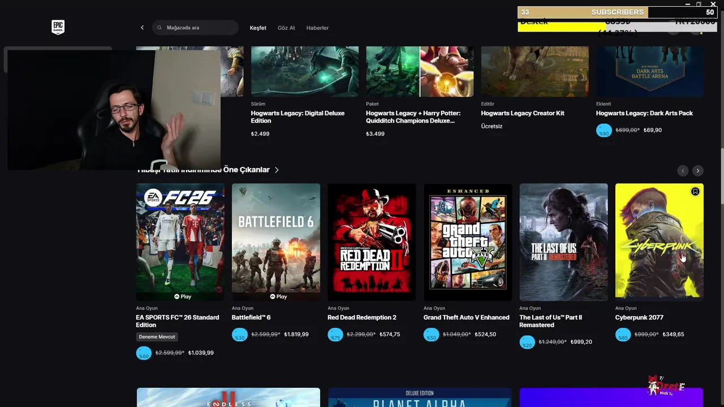The width and height of the screenshot is (724, 407).
Task: Click the Deneme Mevcut badge
Action: click(157, 337)
